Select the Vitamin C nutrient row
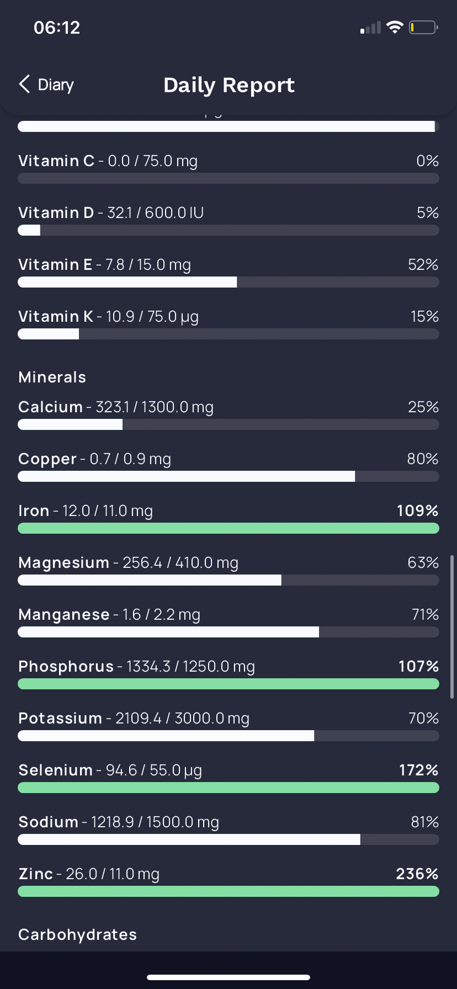This screenshot has height=989, width=457. tap(228, 168)
